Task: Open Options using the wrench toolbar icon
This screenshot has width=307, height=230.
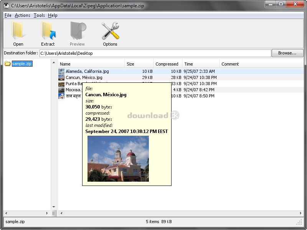Action: 110,31
